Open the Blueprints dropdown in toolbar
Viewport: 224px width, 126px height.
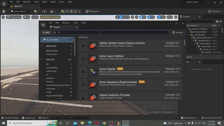click(x=44, y=11)
